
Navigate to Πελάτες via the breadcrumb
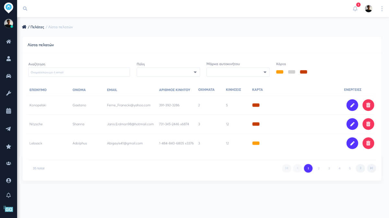pos(37,27)
